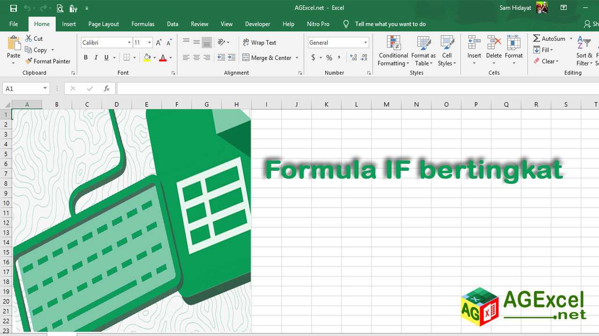
Task: Open Cell Styles gallery
Action: point(447,51)
